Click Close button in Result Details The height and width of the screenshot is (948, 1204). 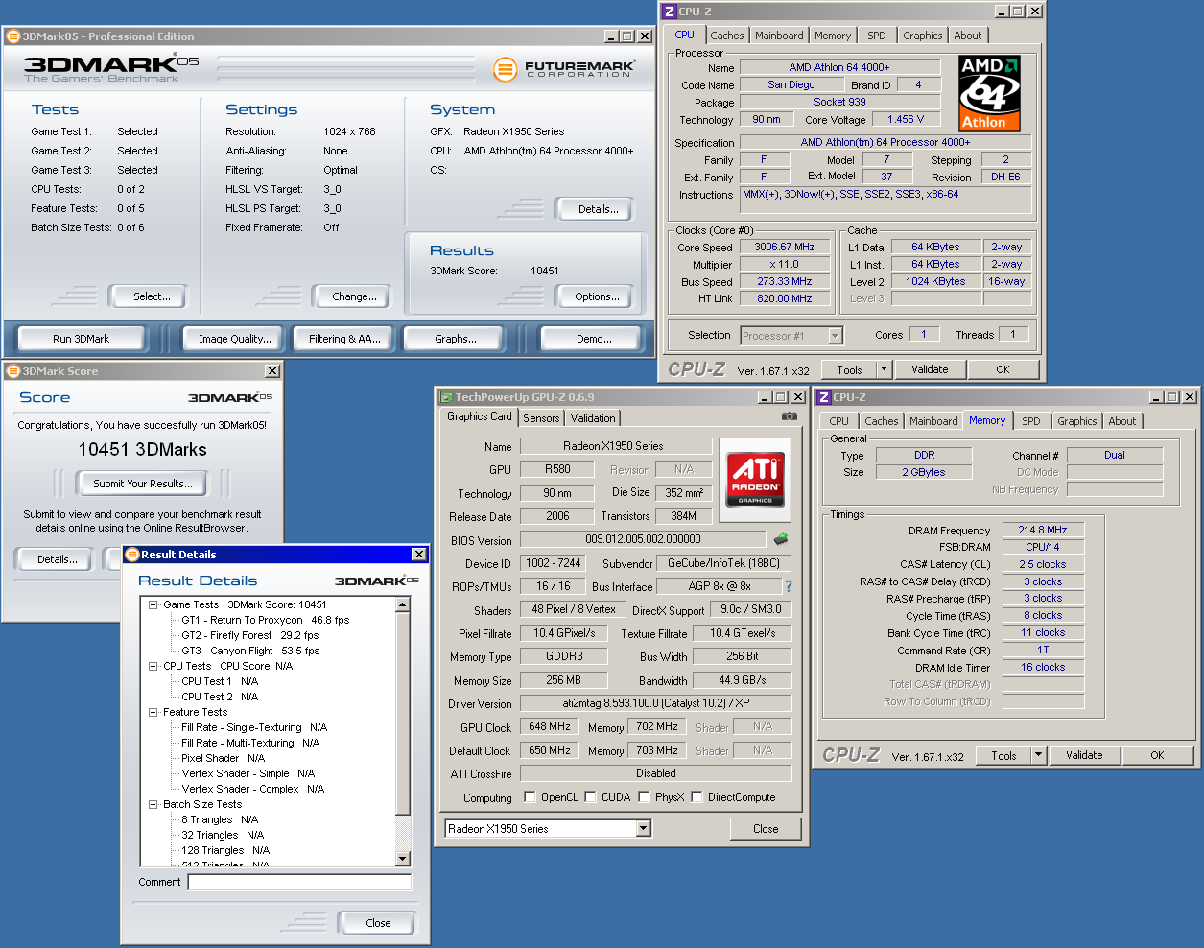[x=378, y=923]
